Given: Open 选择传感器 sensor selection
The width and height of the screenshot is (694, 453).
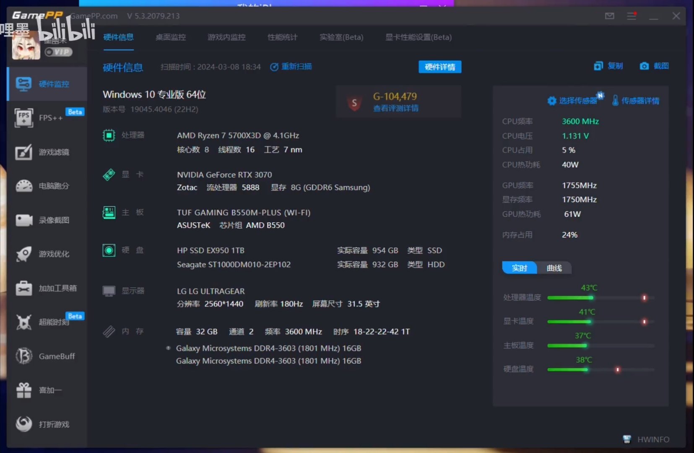Looking at the screenshot, I should point(573,101).
